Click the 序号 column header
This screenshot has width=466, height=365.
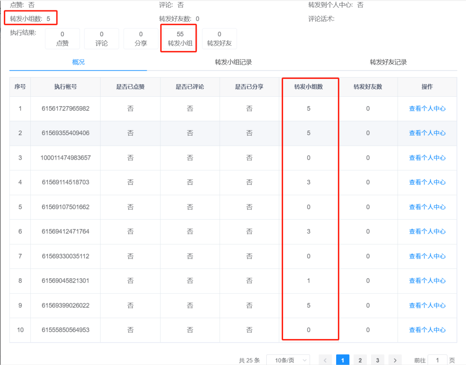pos(20,87)
